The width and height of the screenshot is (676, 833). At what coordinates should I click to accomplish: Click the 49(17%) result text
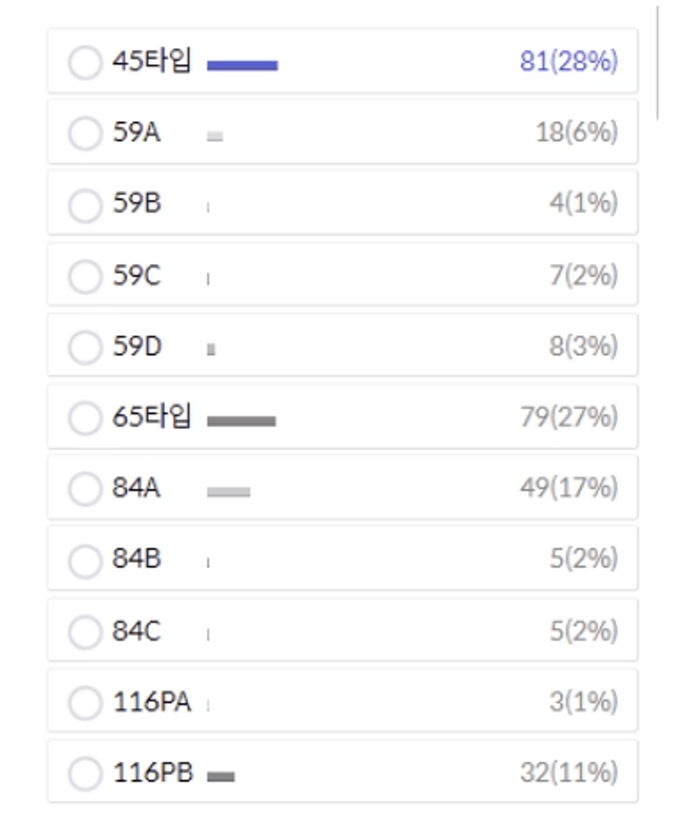point(569,487)
